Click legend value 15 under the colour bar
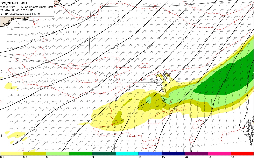This screenshot has width=254, height=159. point(163,157)
